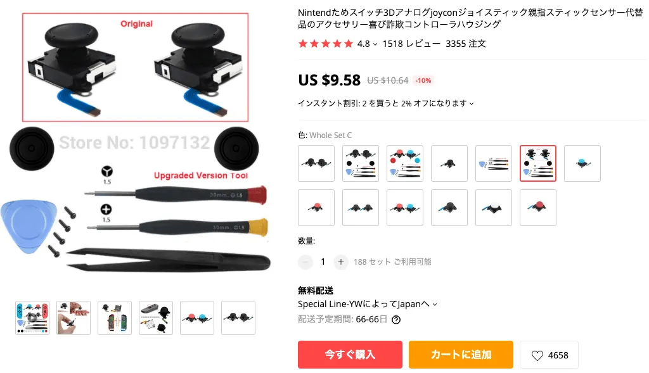
Task: Click the delivery time help question icon
Action: pos(396,320)
